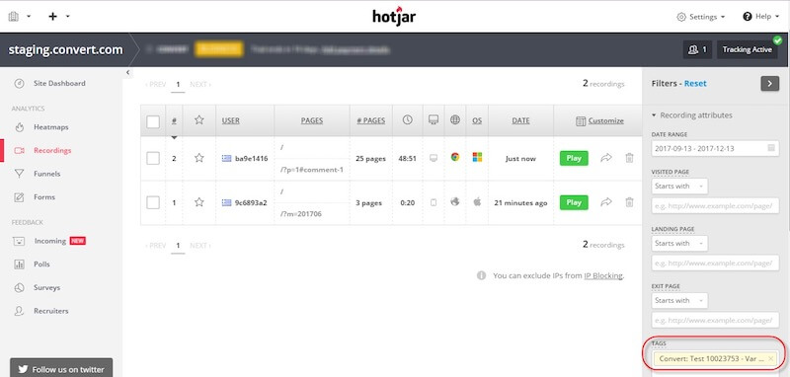
Task: Click Follow us on twitter button
Action: pyautogui.click(x=61, y=369)
